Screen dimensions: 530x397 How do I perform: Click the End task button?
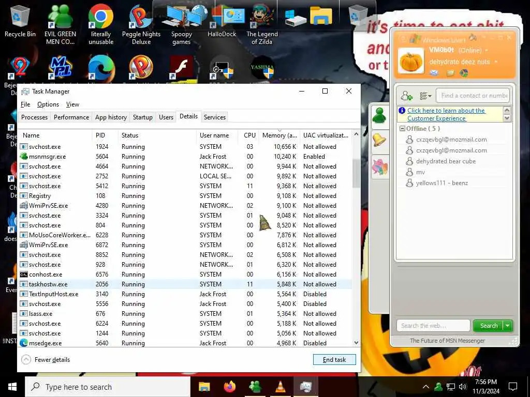tap(334, 360)
